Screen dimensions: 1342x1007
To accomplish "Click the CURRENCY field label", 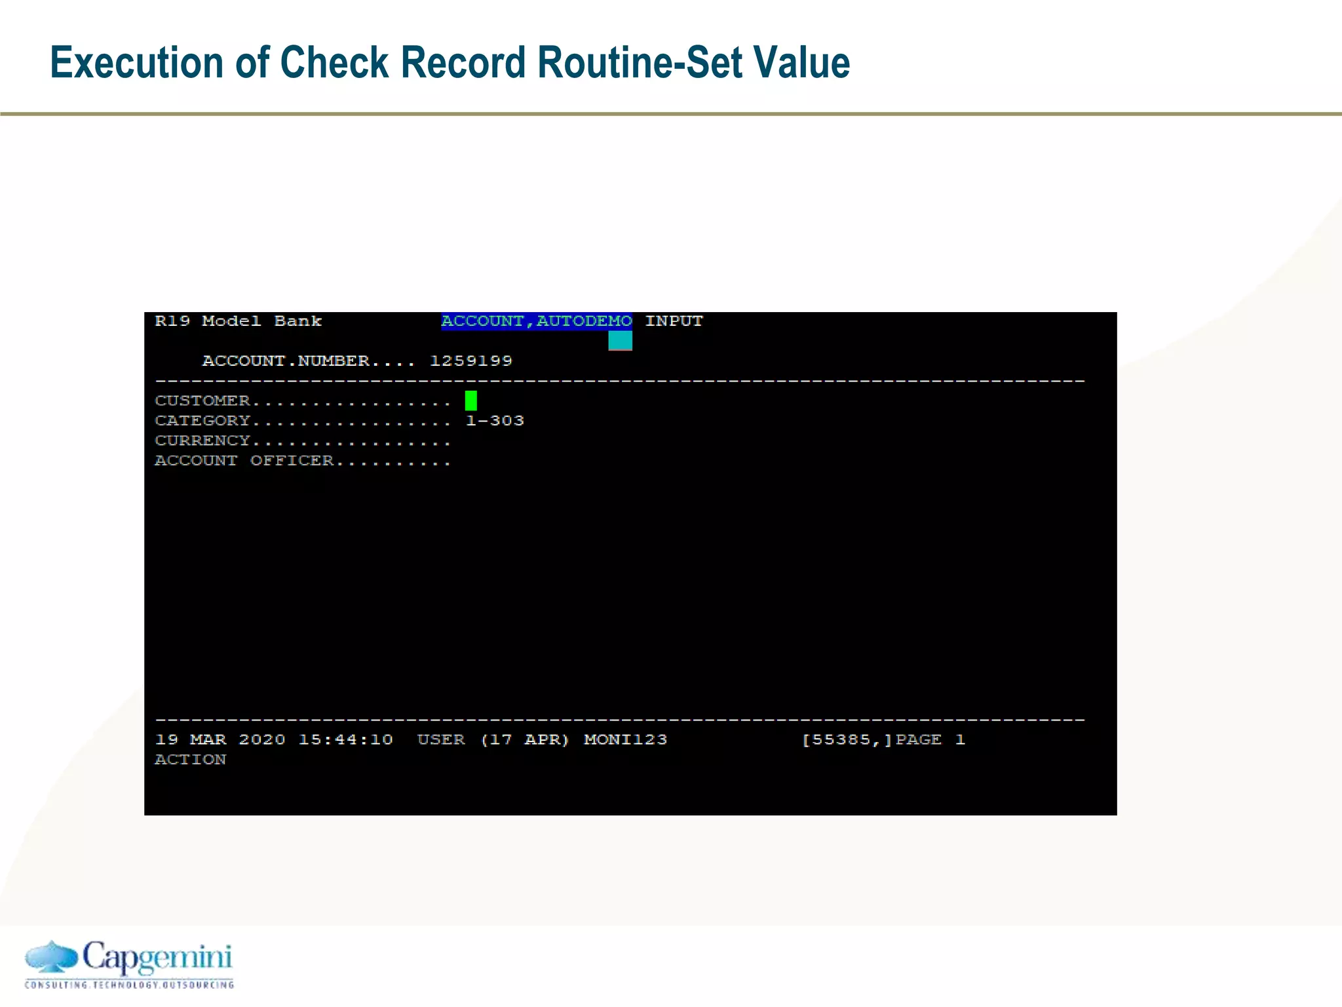I will (x=202, y=441).
